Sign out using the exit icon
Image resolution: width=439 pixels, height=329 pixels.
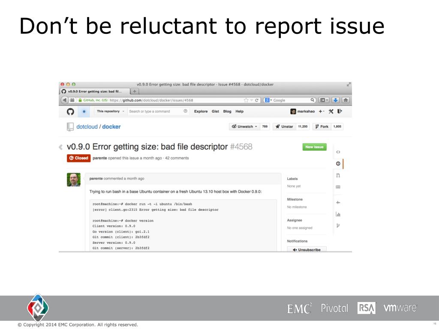[x=340, y=111]
